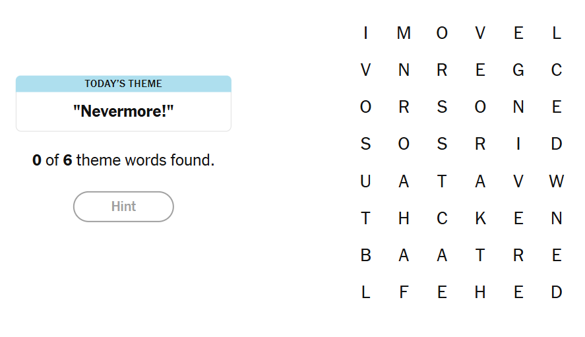Click the "Nevermore!" theme title
Screen dimensions: 585x337
point(123,111)
